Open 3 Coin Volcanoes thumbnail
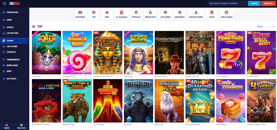The height and width of the screenshot is (130, 277). [x=108, y=101]
